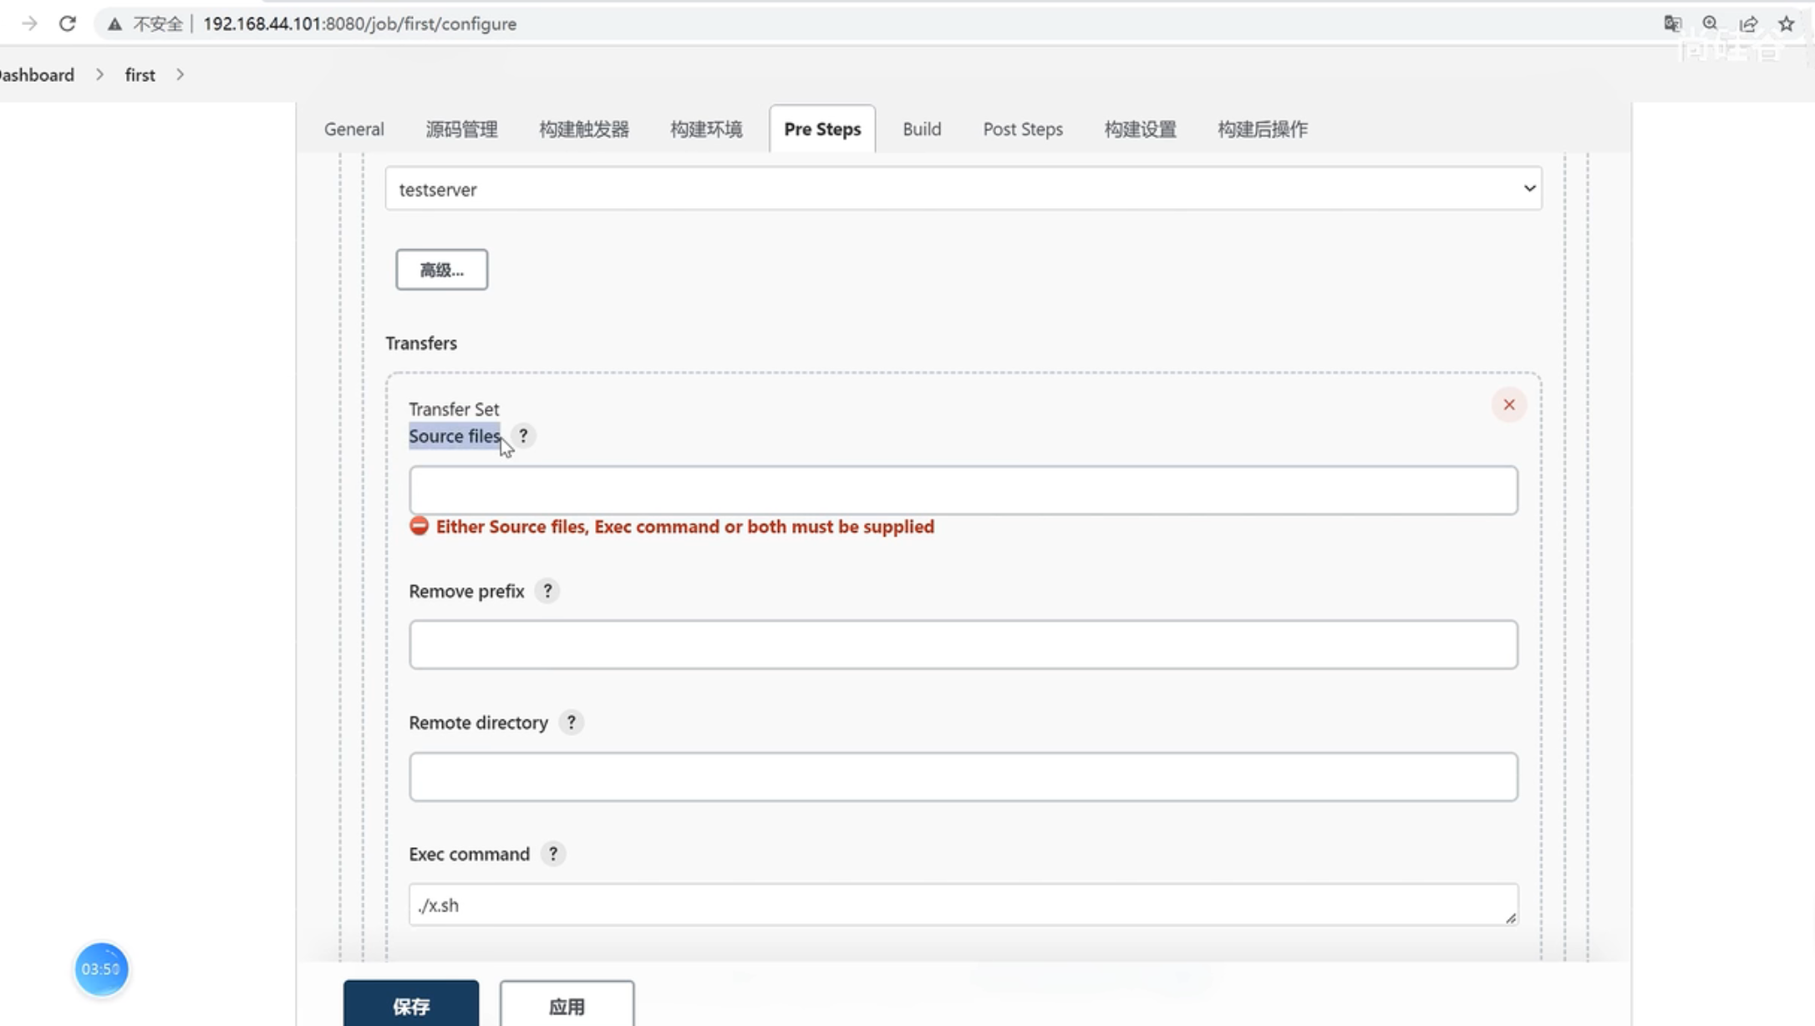Click the help icon next to Source files
Screen dimensions: 1815x1026
[523, 435]
